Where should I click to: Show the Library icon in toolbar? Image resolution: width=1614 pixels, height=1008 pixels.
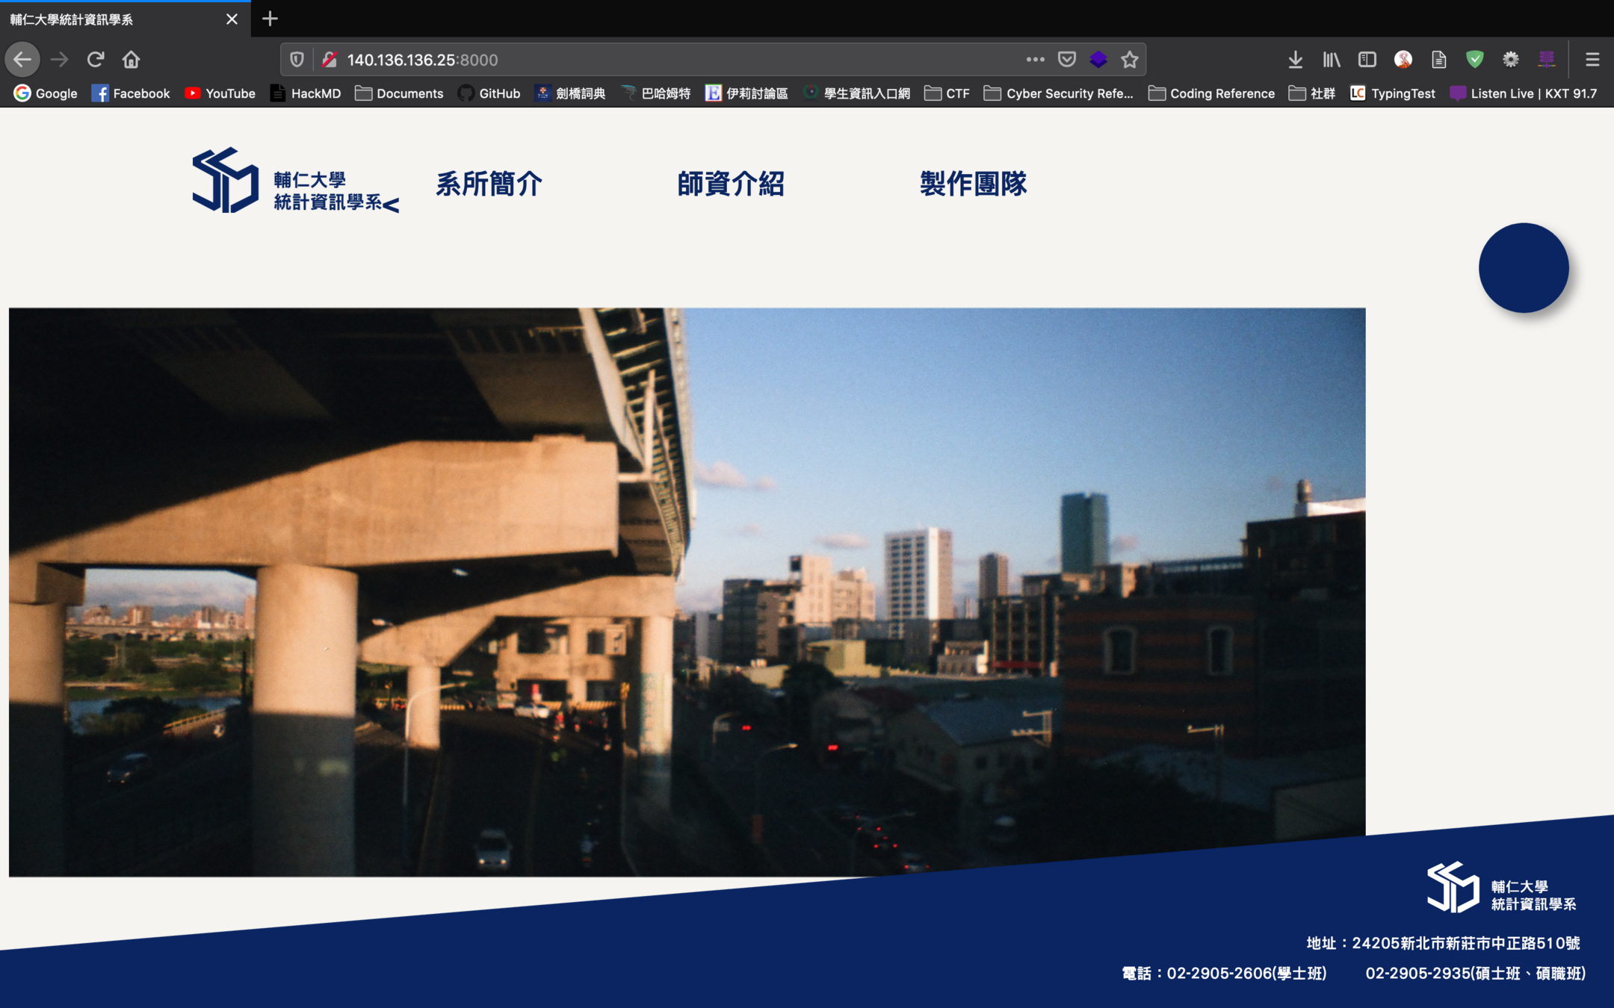tap(1331, 60)
